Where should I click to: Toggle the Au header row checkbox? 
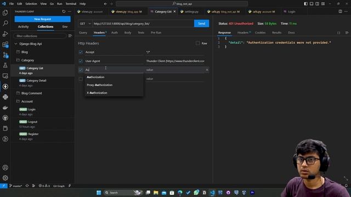[81, 69]
